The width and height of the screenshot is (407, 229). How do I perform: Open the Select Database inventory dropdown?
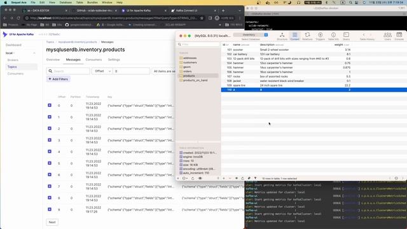[x=251, y=35]
